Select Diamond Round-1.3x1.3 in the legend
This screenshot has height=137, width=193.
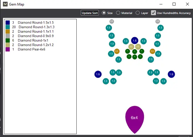tap(36, 27)
